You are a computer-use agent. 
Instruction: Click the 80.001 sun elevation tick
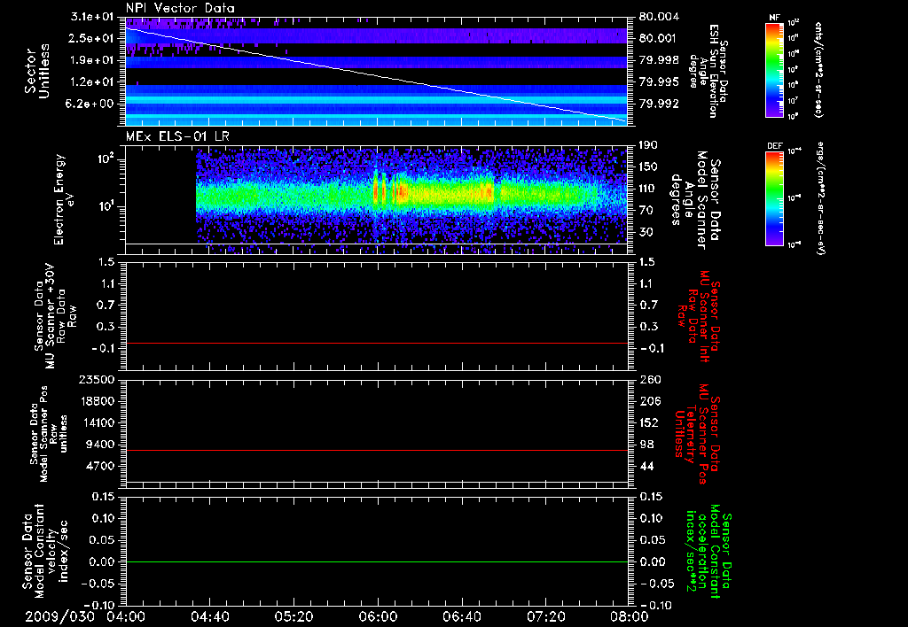pos(660,38)
